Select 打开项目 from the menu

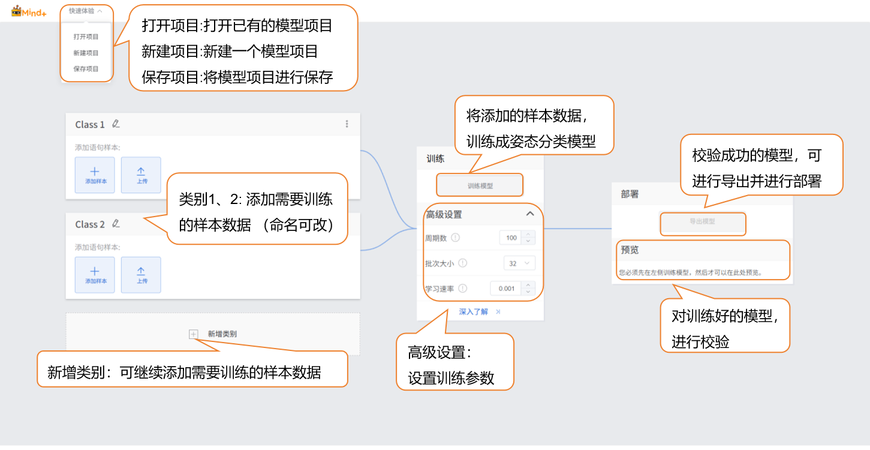[86, 37]
